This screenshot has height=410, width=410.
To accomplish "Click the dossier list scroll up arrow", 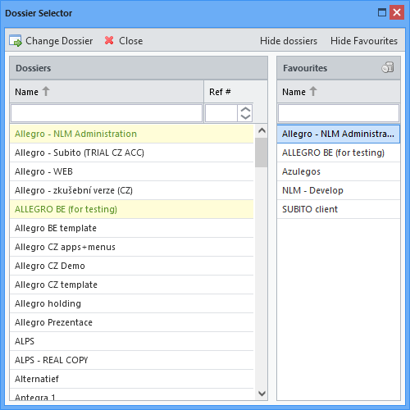I will pyautogui.click(x=262, y=130).
